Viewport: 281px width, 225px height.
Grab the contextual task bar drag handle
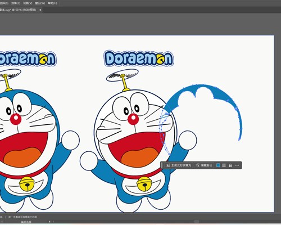pyautogui.click(x=162, y=165)
